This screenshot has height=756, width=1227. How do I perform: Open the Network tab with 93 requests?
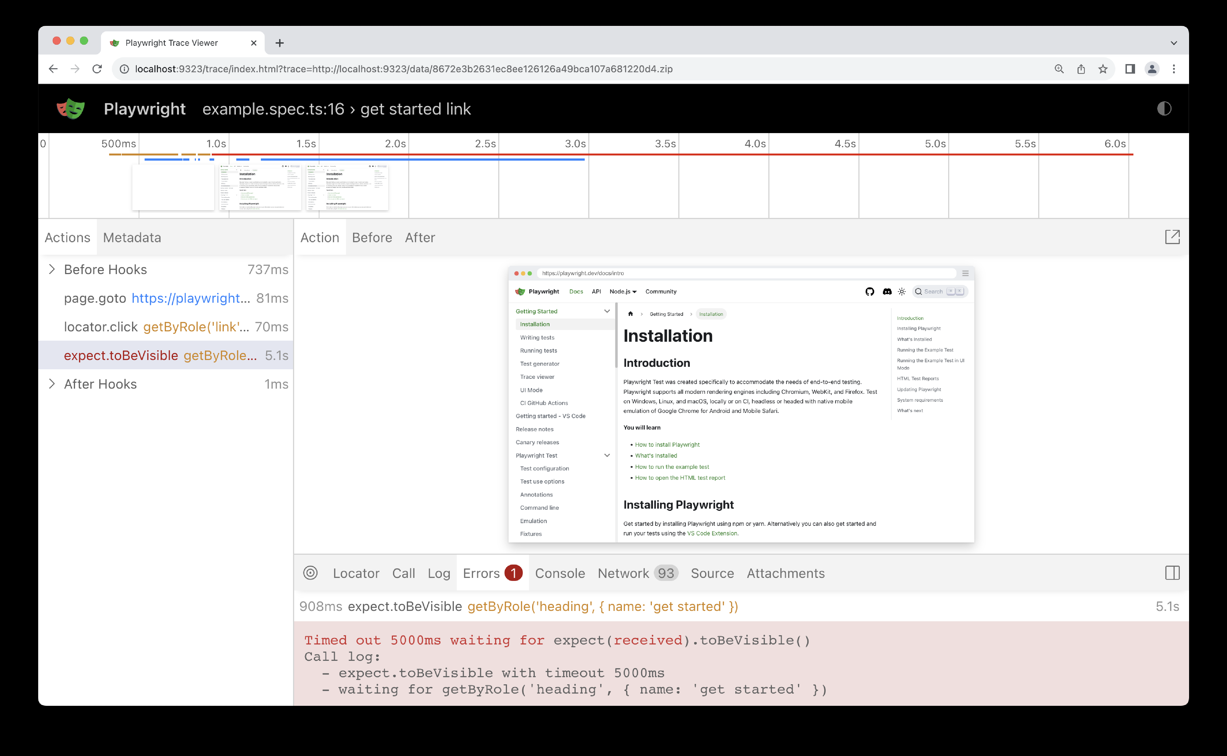coord(638,574)
